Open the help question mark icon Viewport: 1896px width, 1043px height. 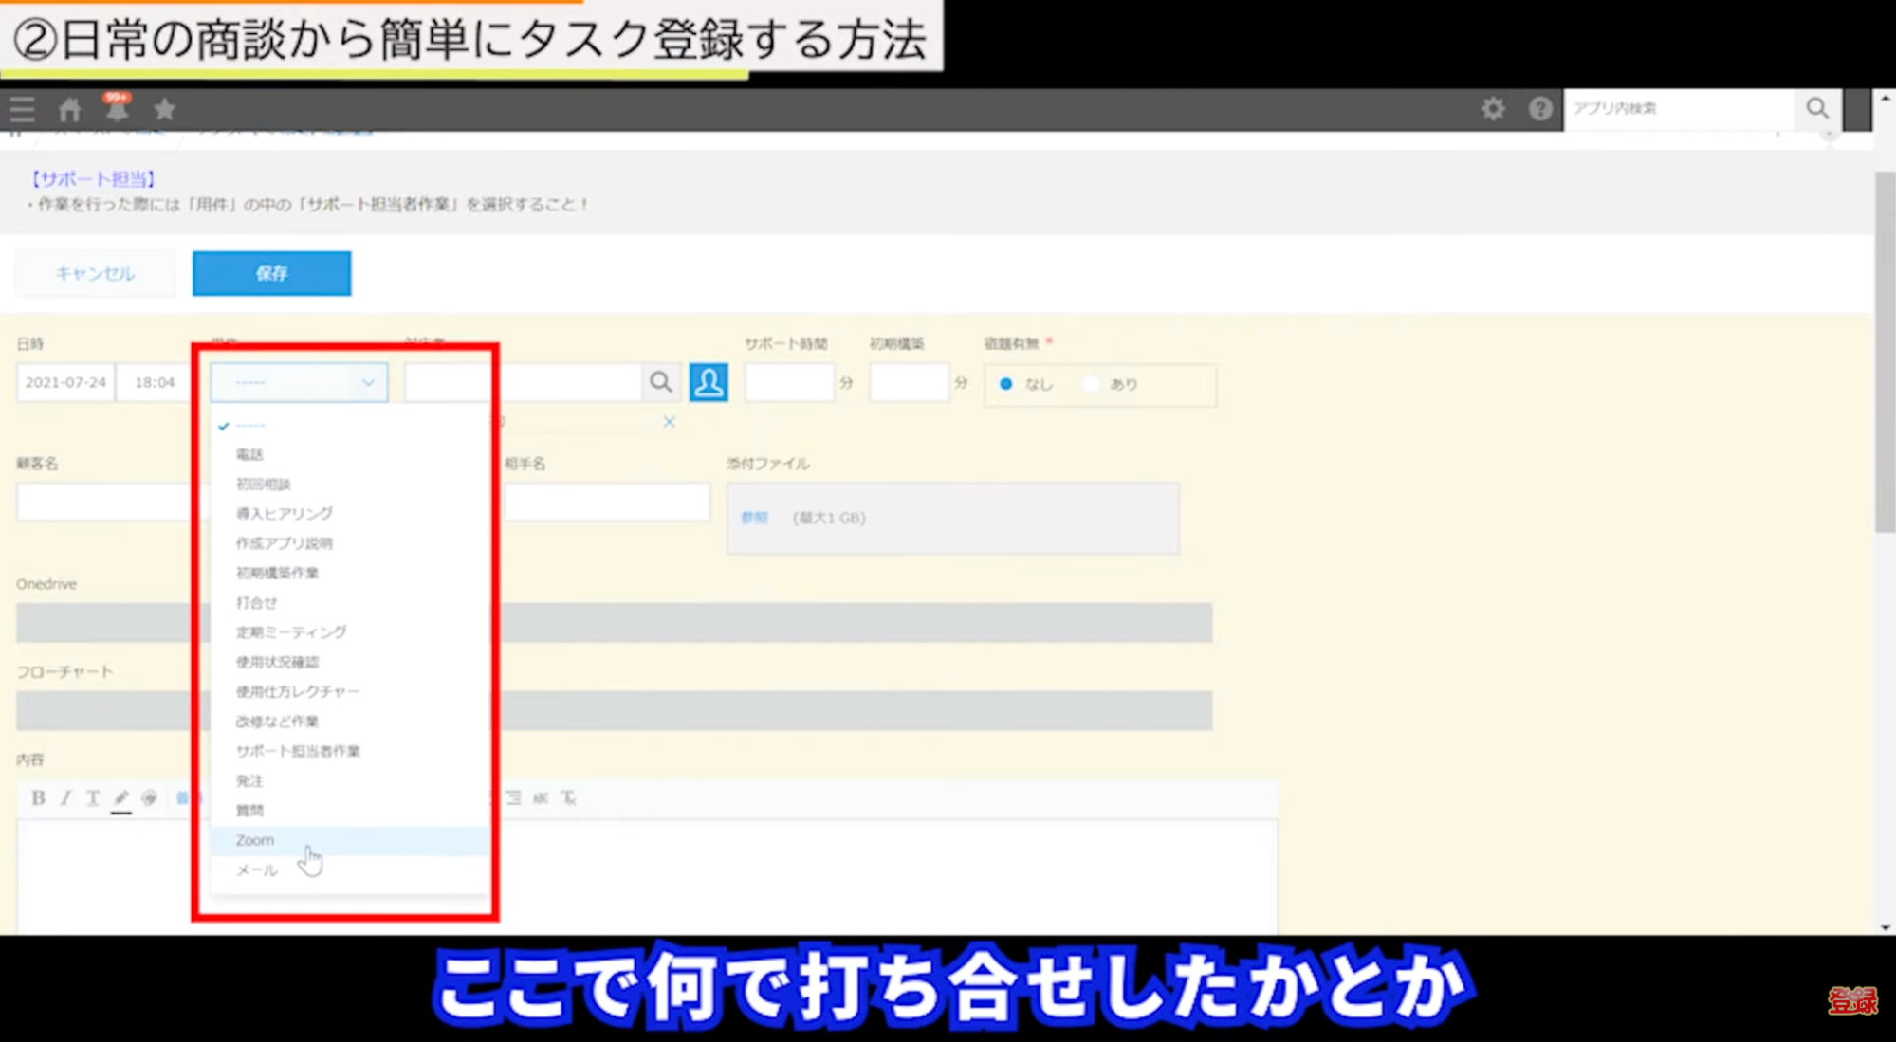tap(1540, 109)
